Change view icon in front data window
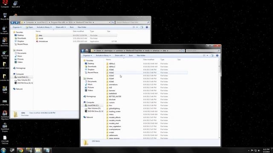 pyautogui.click(x=204, y=56)
